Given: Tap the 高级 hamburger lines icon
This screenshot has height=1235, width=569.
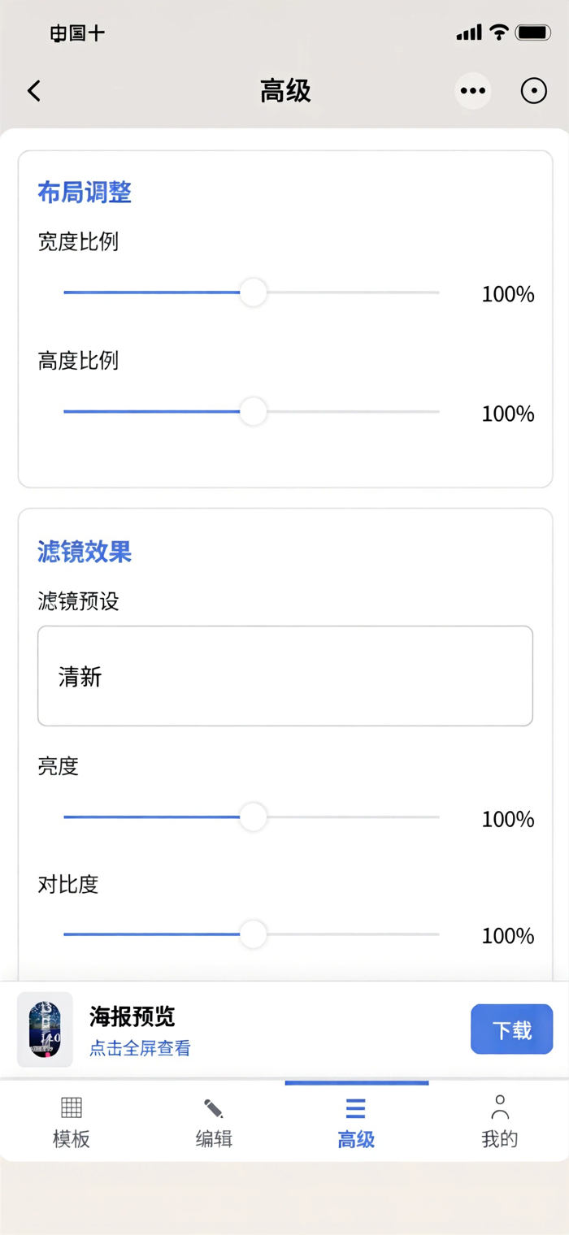Looking at the screenshot, I should [x=356, y=1108].
